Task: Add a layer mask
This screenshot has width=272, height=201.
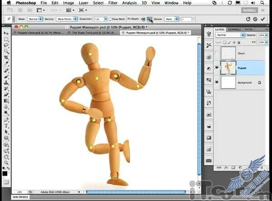Action: coord(233,167)
